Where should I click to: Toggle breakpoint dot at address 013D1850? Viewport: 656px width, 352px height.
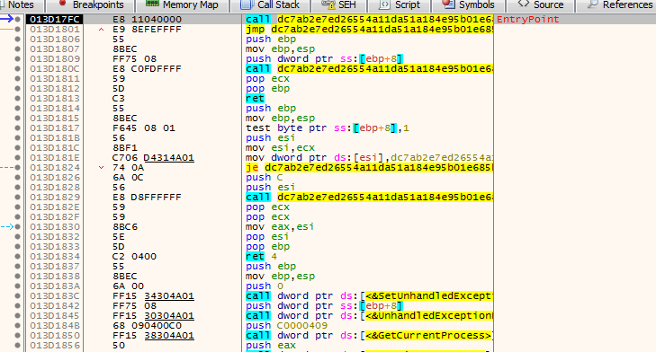(x=17, y=335)
